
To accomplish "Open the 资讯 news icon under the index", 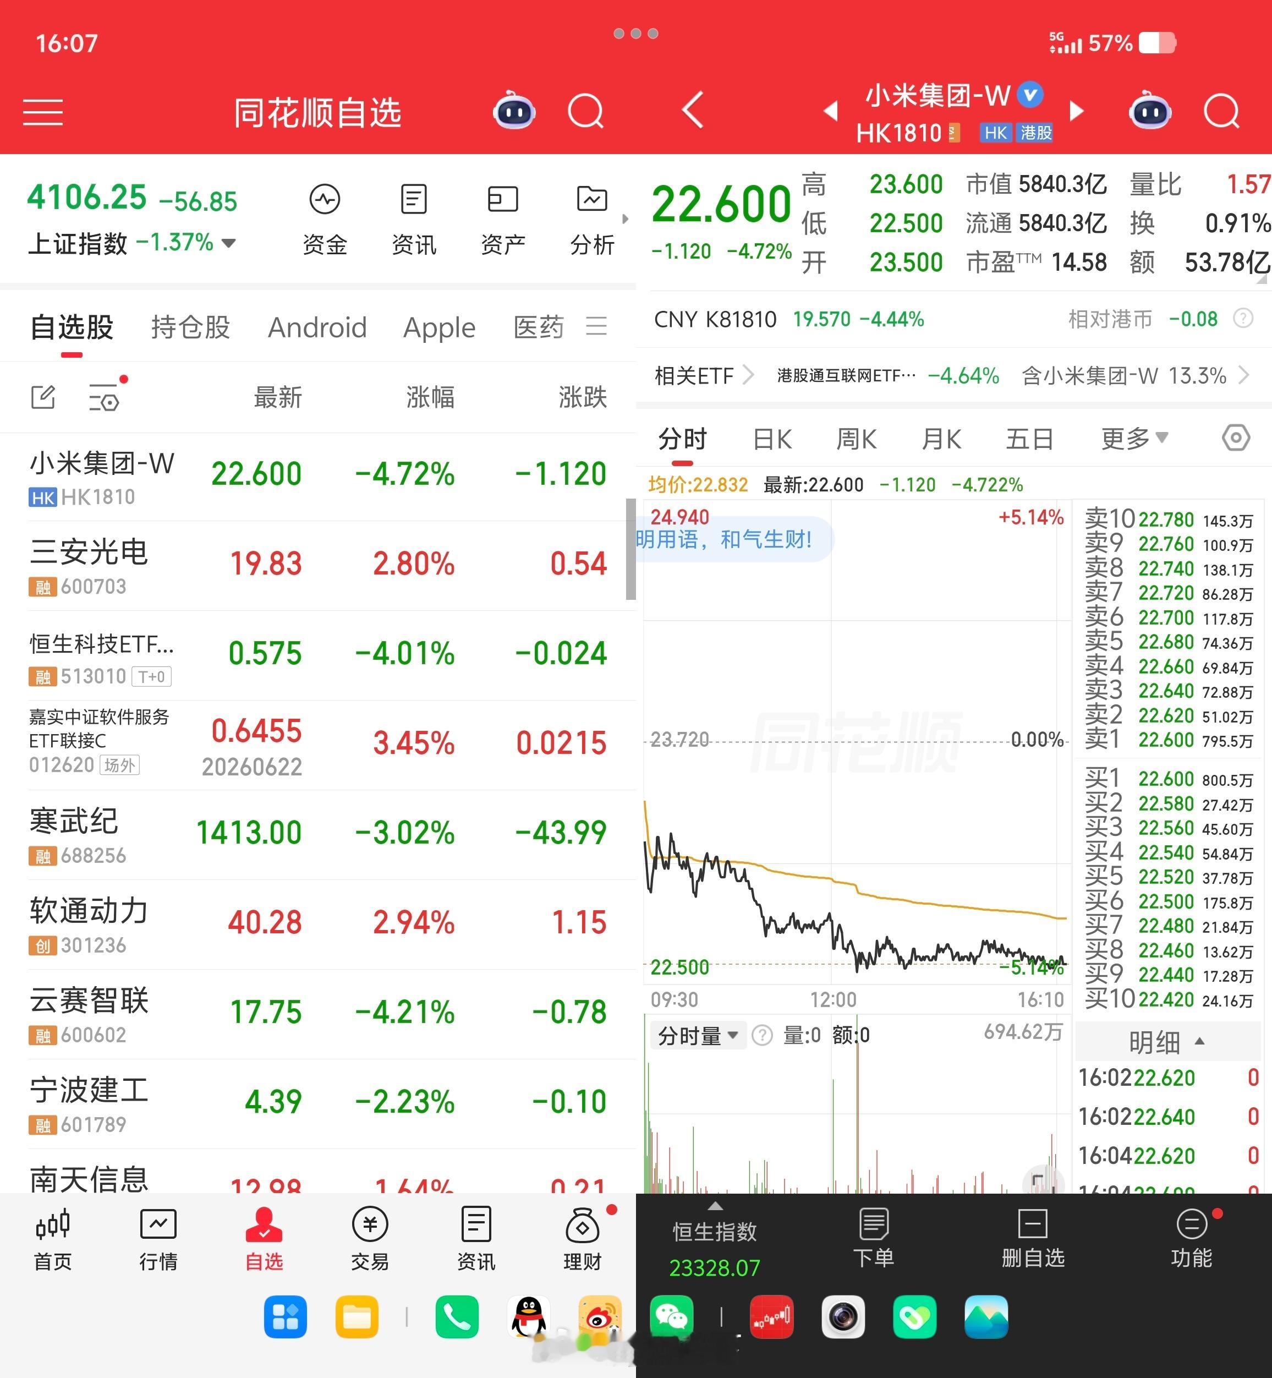I will [414, 219].
